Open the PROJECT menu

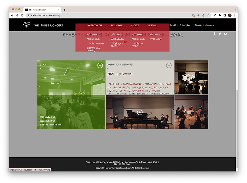coord(135,25)
